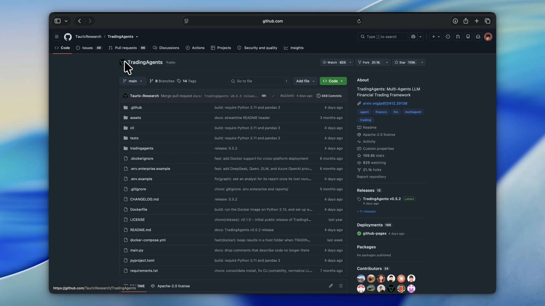Show Safari's tab overview
Viewport: 545px width, 306px height.
[487, 21]
